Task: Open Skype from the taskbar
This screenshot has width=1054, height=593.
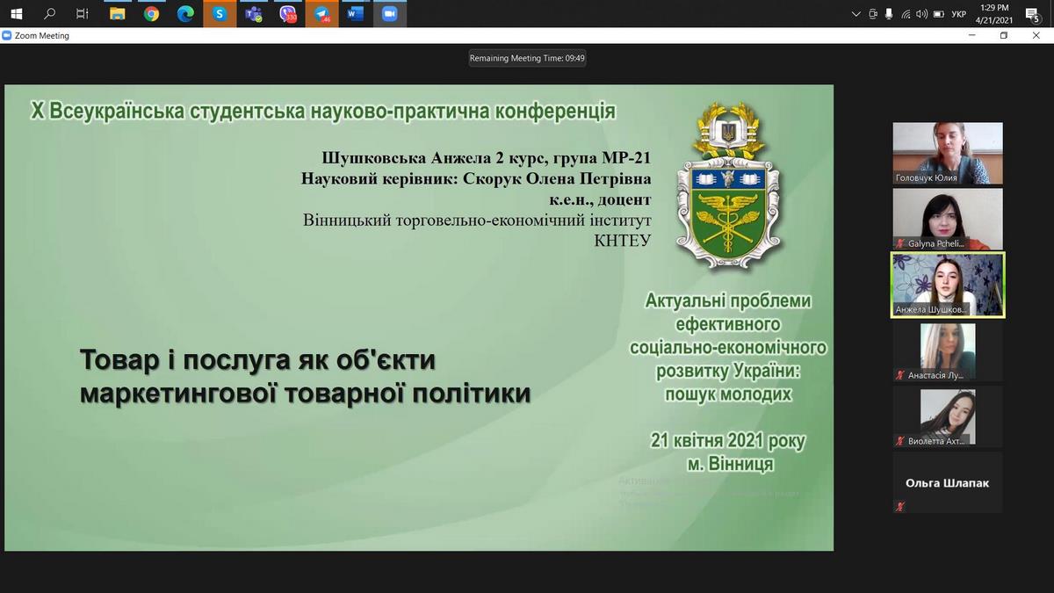Action: tap(220, 13)
